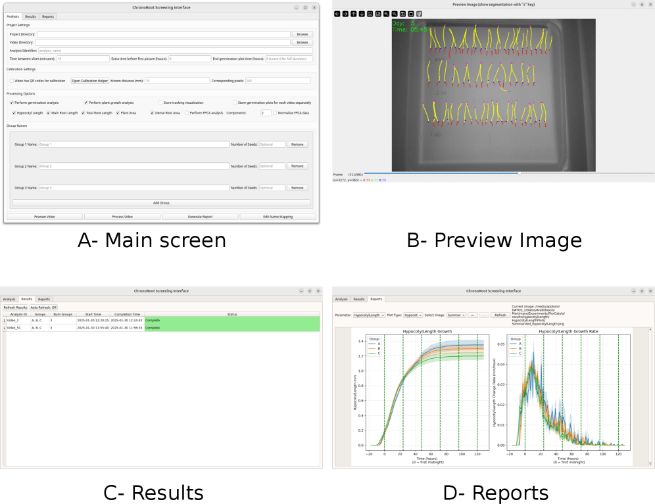Click the Process Video button
The image size is (655, 504).
pos(122,217)
